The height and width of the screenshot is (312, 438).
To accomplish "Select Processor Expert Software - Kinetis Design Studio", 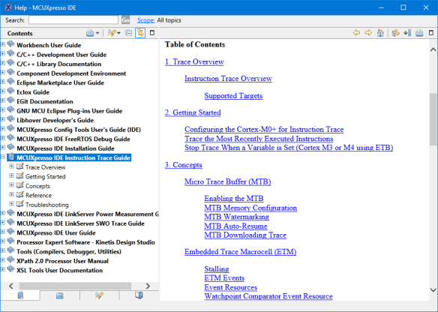I will pos(85,242).
